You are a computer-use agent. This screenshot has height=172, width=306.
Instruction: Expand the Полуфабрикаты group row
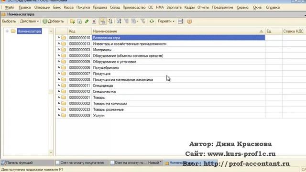(x=59, y=67)
